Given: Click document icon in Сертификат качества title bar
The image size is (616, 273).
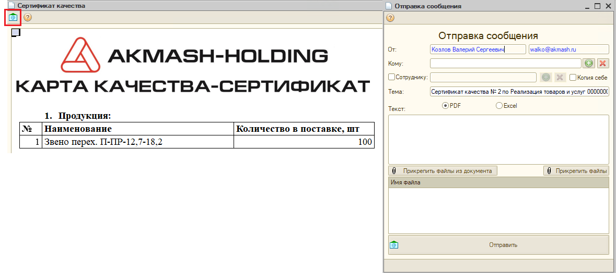Looking at the screenshot, I should click(x=11, y=6).
